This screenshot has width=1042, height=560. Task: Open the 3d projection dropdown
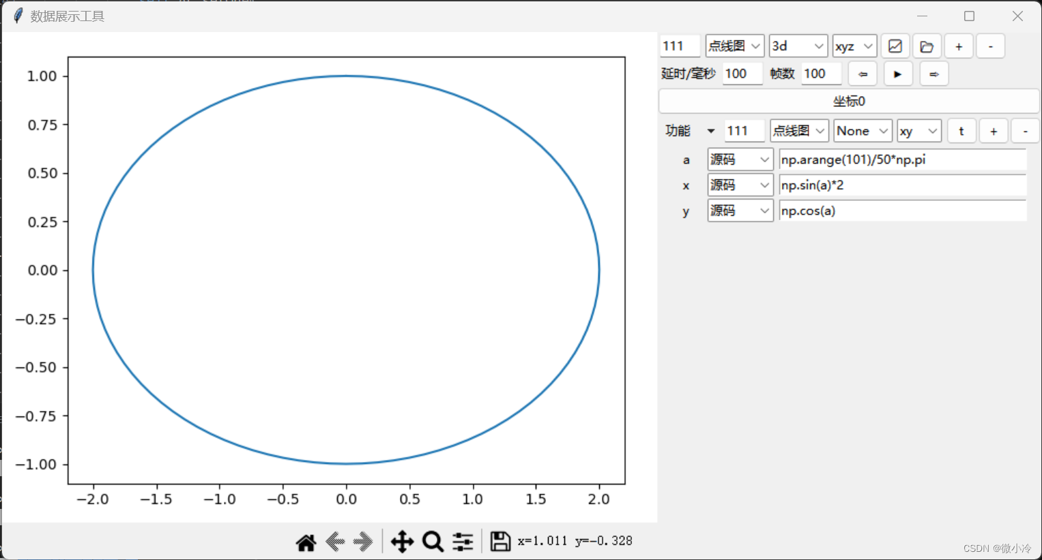point(798,46)
